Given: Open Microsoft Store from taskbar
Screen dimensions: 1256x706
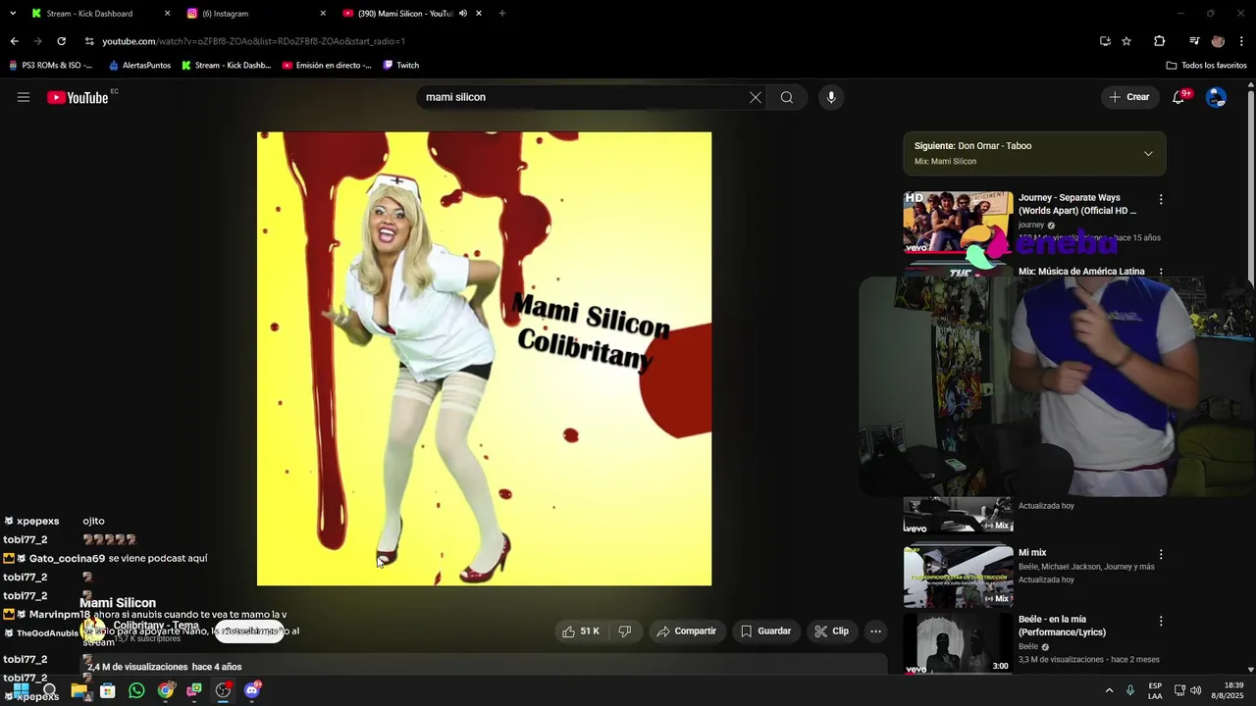Looking at the screenshot, I should [x=108, y=690].
